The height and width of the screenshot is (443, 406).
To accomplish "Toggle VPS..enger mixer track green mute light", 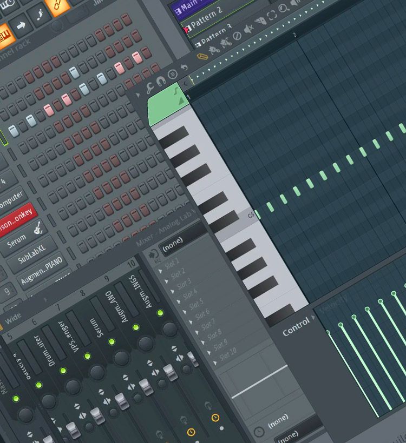I will [88, 356].
